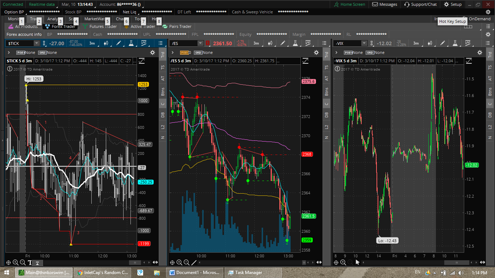Open studies flask on /ES chart

coord(295,43)
